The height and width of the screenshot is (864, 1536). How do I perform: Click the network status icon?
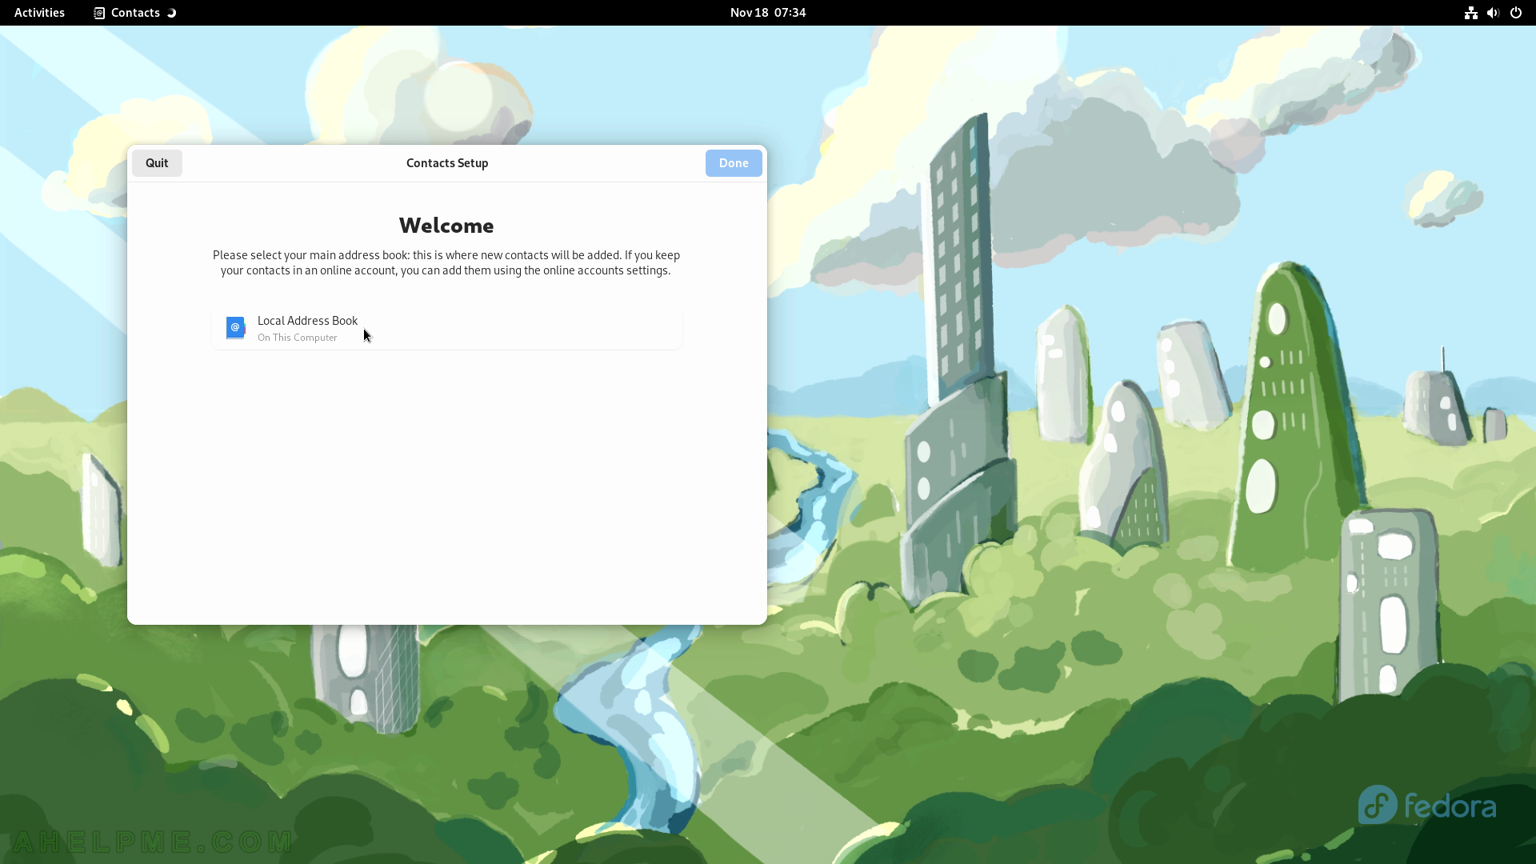click(x=1470, y=13)
